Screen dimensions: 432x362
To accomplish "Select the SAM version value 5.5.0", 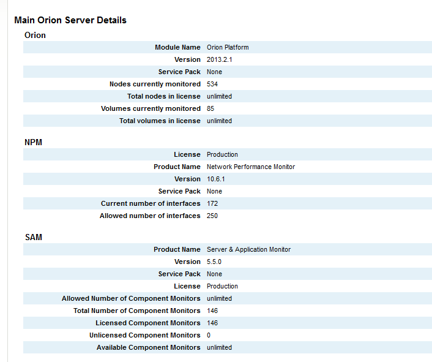I will 214,262.
